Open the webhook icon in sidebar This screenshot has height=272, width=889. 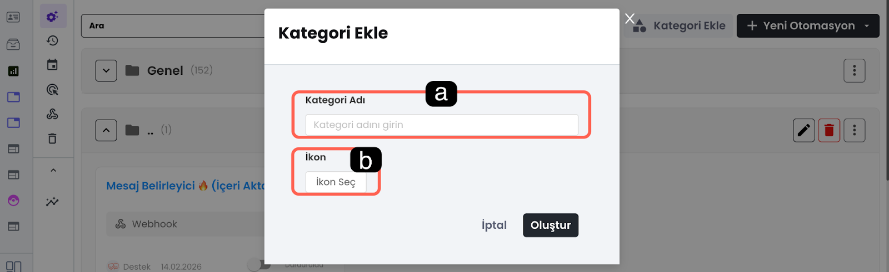pos(52,114)
